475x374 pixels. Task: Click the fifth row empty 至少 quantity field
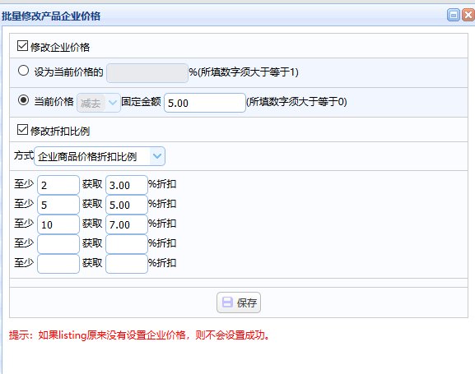(x=58, y=264)
